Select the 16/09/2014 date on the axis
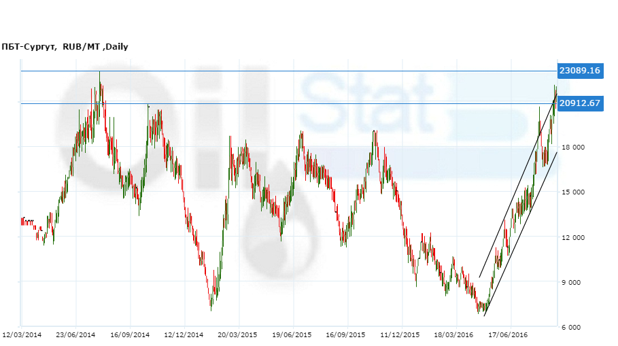This screenshot has width=618, height=346. click(x=130, y=335)
